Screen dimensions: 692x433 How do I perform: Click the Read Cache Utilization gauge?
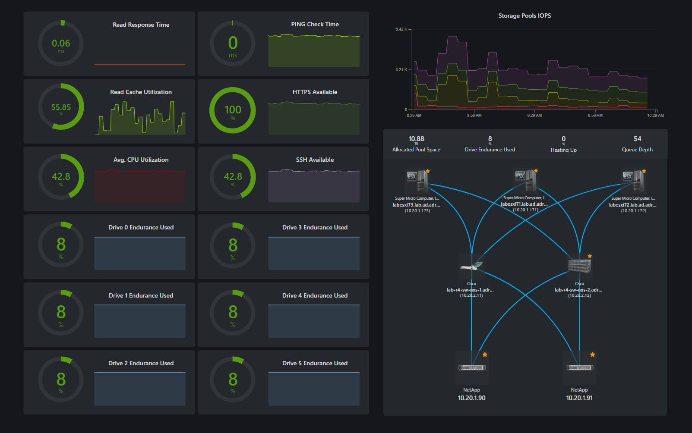pyautogui.click(x=61, y=107)
